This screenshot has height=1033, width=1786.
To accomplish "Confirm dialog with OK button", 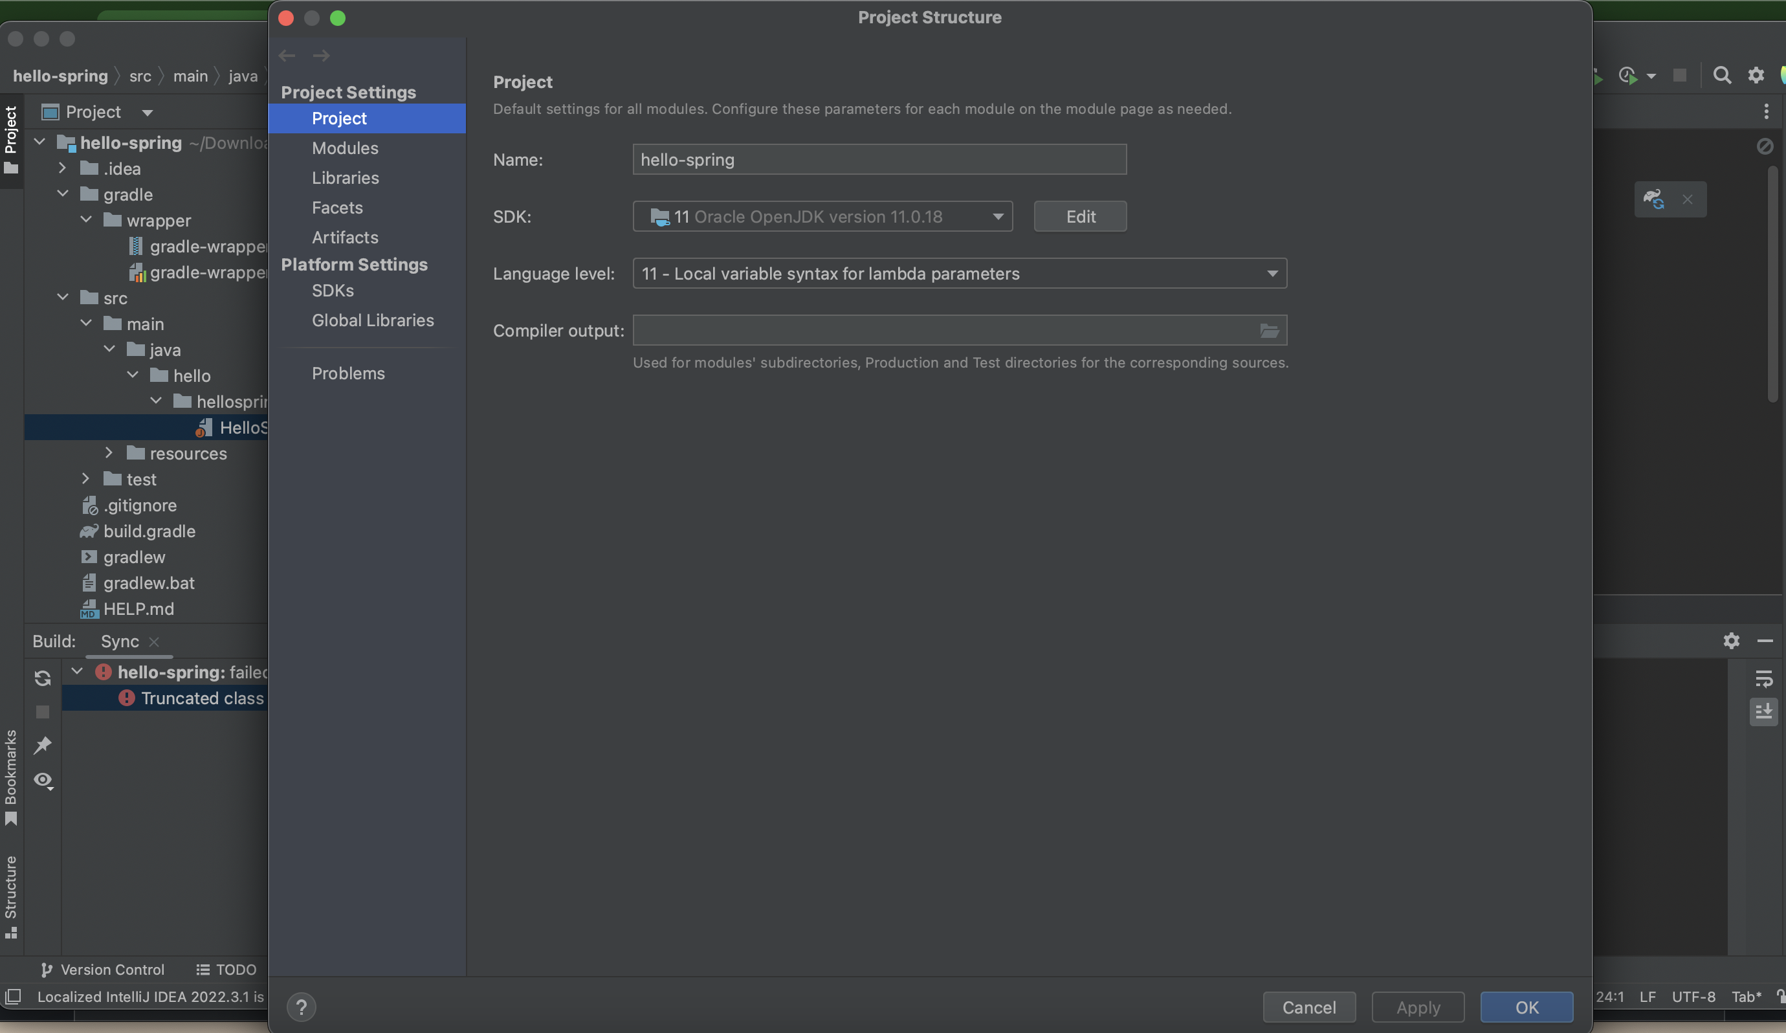I will tap(1527, 1006).
